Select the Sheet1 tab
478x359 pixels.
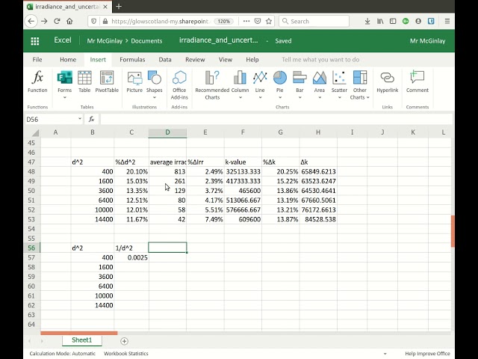pos(81,340)
